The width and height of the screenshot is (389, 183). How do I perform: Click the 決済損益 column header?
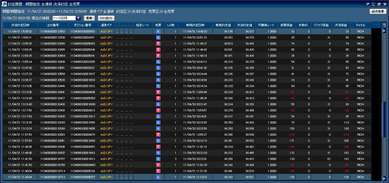tap(341, 25)
